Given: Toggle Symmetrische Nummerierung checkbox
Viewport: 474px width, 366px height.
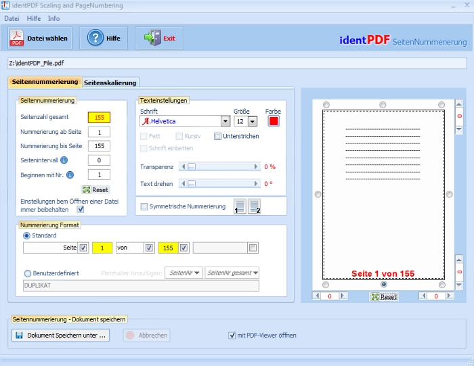Looking at the screenshot, I should [x=144, y=206].
